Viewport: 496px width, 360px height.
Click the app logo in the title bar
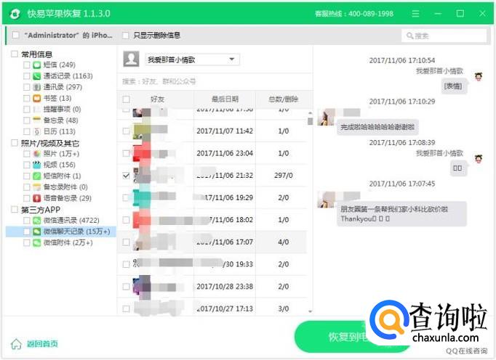pyautogui.click(x=15, y=14)
